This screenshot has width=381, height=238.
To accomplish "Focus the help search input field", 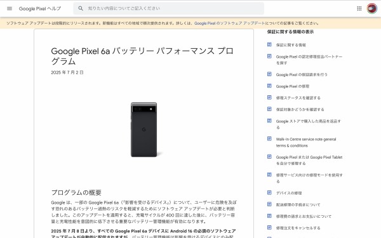I will coord(169,8).
